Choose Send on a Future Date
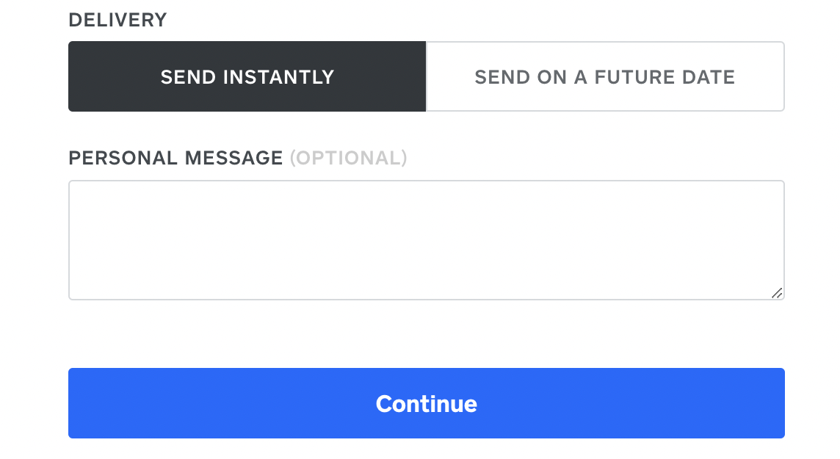This screenshot has height=459, width=840. 605,76
